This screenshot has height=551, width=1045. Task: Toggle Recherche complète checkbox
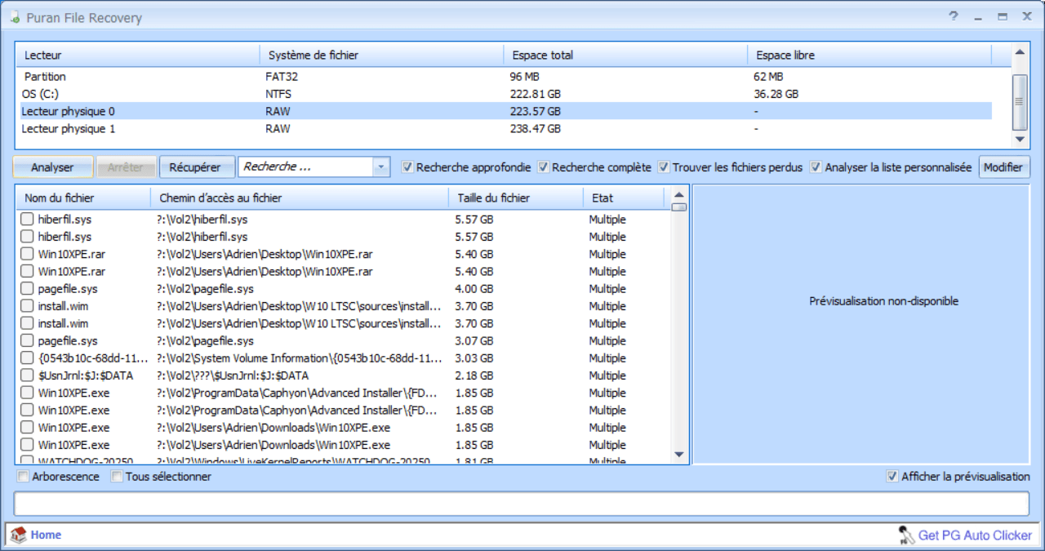click(x=543, y=167)
